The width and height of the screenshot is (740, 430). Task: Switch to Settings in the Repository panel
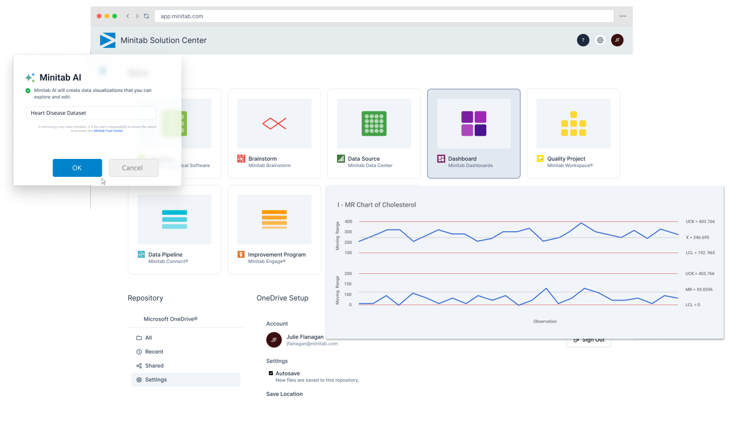[155, 379]
